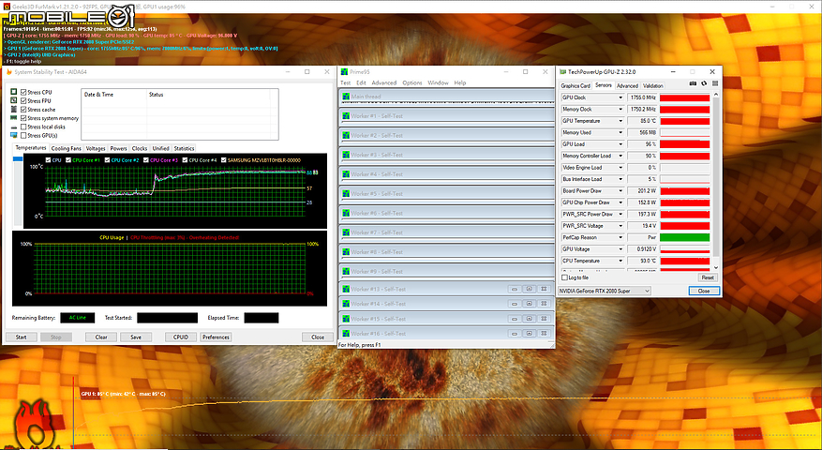Check Log to file in GPU-Z
The height and width of the screenshot is (450, 822).
(564, 277)
